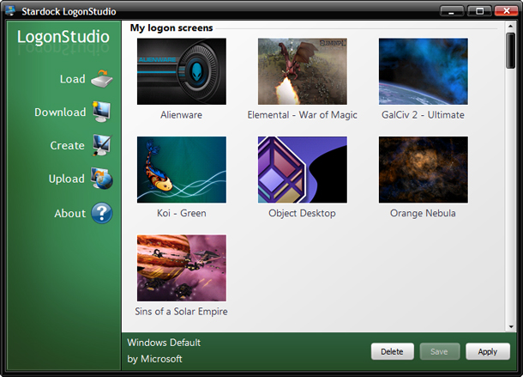Click the LogonStudio logo text in sidebar

(x=63, y=37)
